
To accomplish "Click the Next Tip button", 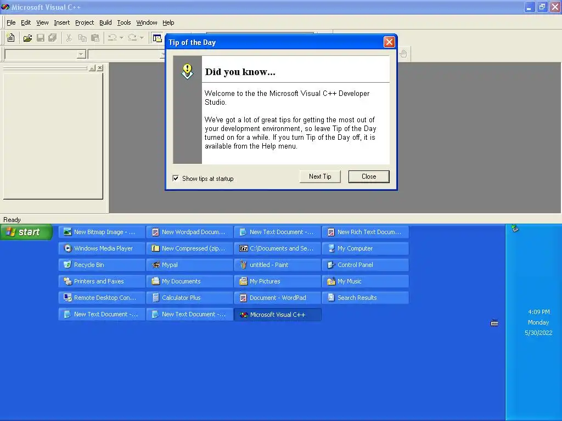I will tap(320, 177).
